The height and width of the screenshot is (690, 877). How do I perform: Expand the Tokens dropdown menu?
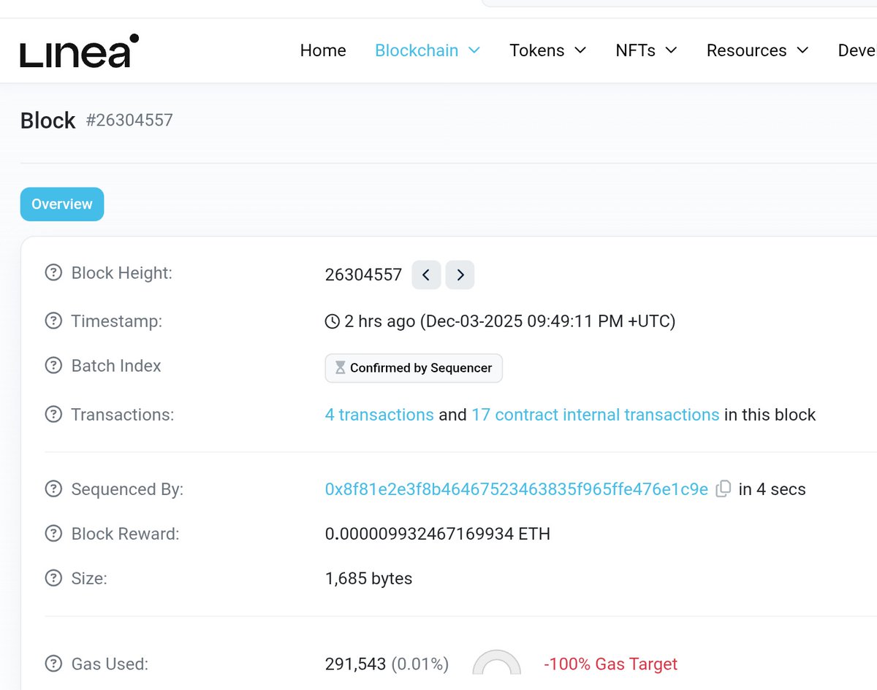[x=547, y=50]
